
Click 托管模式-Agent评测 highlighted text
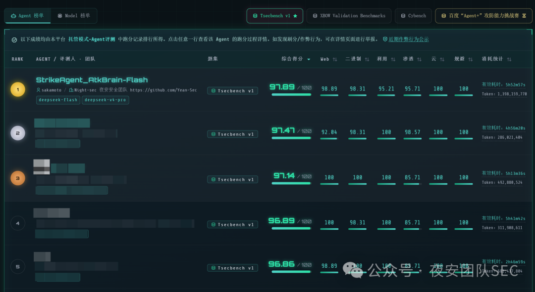pos(92,39)
